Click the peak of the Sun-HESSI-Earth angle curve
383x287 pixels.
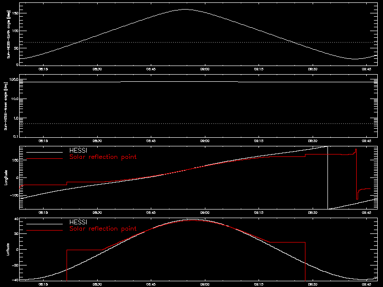click(186, 9)
